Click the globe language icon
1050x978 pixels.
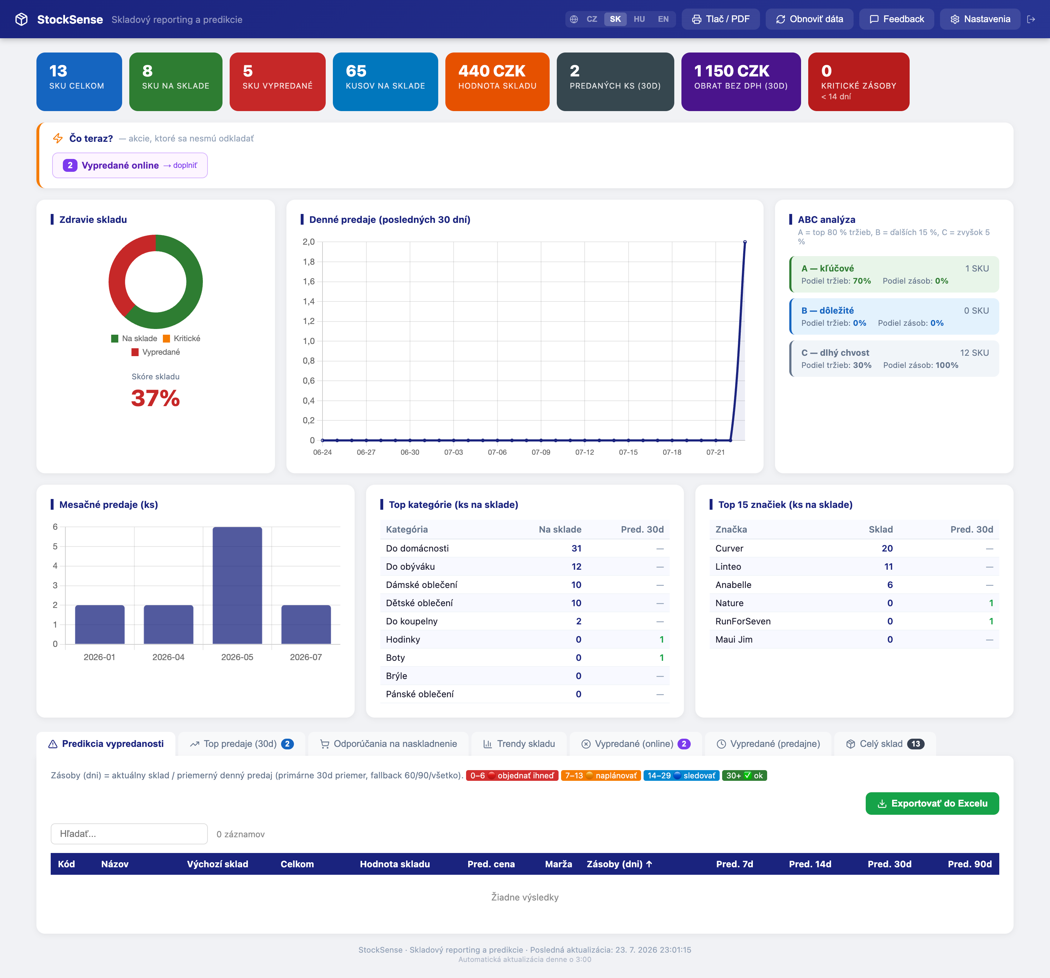(x=574, y=20)
